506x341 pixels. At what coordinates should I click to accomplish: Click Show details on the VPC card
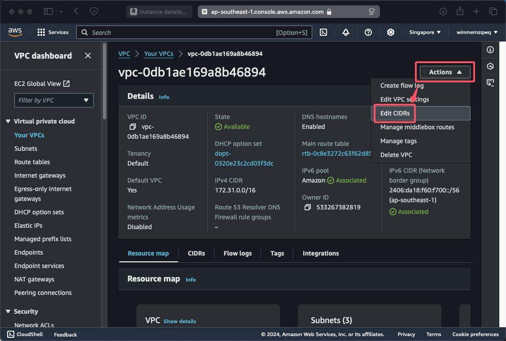tap(180, 321)
